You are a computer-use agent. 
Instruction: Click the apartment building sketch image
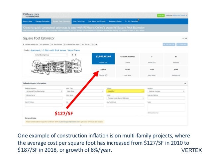pyautogui.click(x=56, y=67)
